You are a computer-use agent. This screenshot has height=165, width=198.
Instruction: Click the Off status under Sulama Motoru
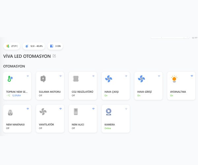tap(40, 96)
